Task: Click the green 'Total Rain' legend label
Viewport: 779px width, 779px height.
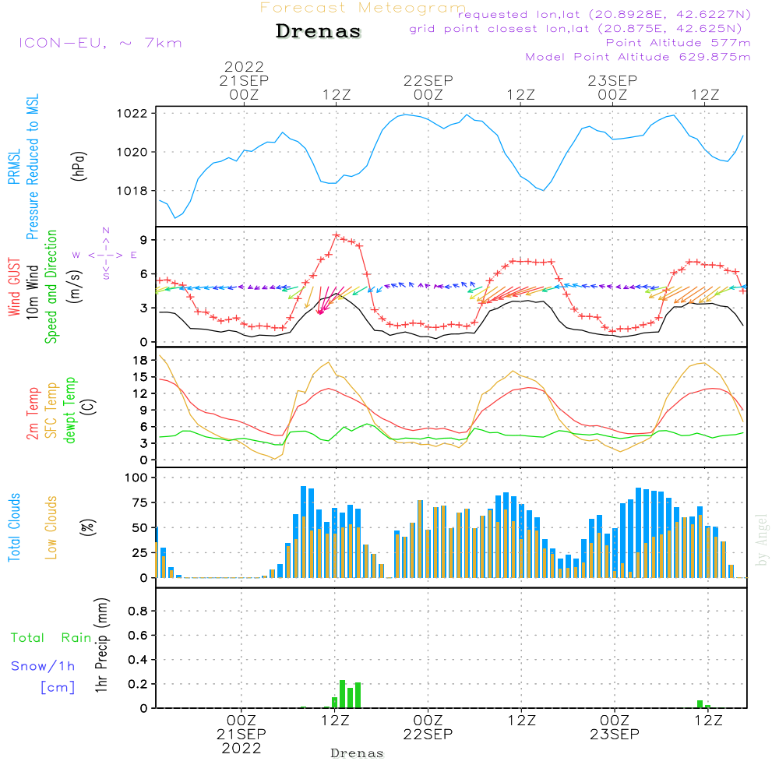Action: [x=51, y=638]
